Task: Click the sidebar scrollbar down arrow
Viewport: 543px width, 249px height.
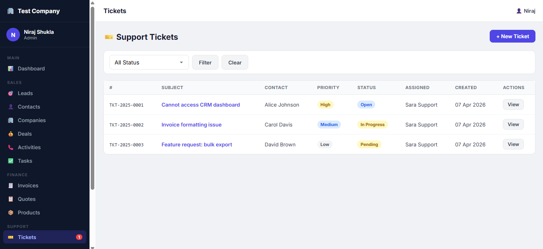Action: [x=92, y=247]
